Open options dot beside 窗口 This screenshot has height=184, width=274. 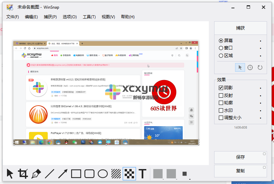pyautogui.click(x=260, y=48)
